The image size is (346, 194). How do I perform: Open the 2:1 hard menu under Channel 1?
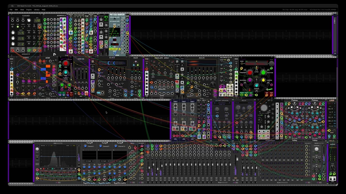click(x=89, y=161)
